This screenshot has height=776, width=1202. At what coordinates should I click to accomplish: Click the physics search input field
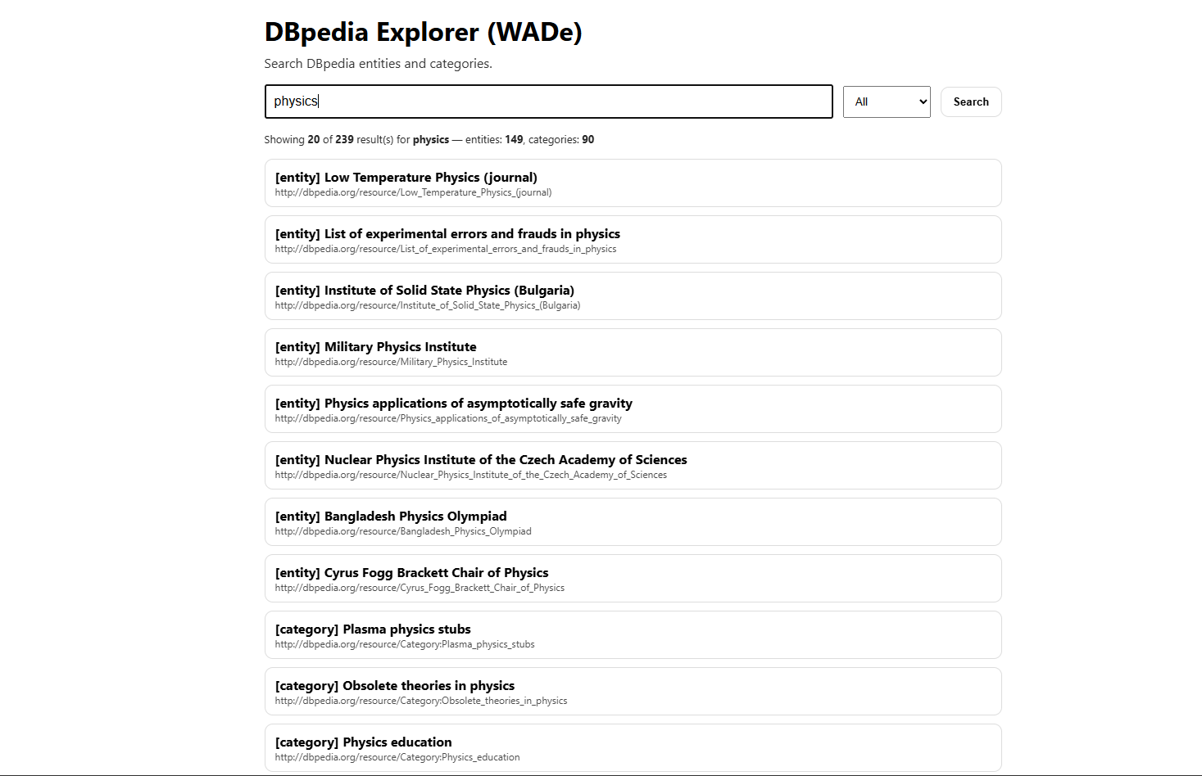click(548, 102)
